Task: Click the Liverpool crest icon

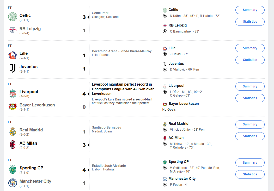Action: (x=13, y=93)
